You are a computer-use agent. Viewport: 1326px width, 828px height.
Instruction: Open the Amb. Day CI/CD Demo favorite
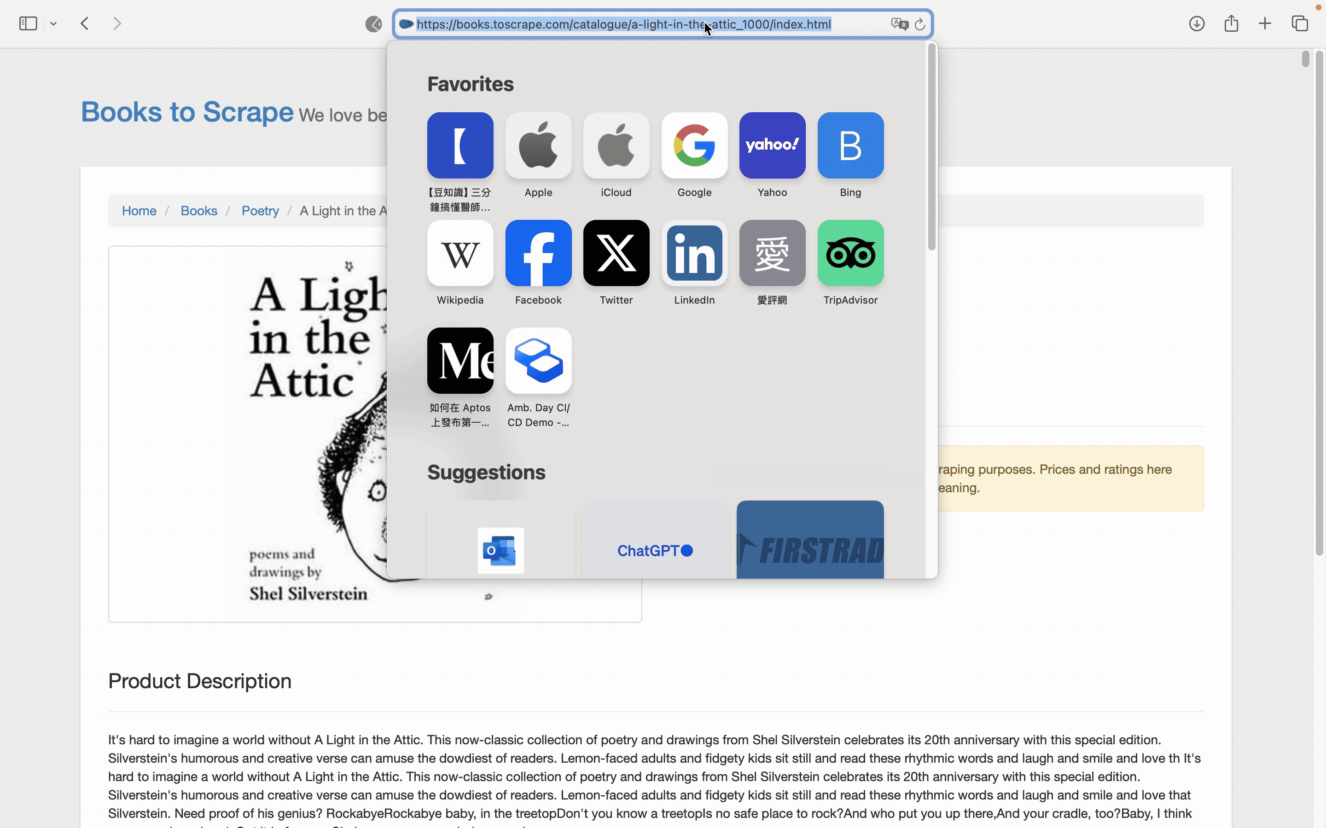coord(538,361)
